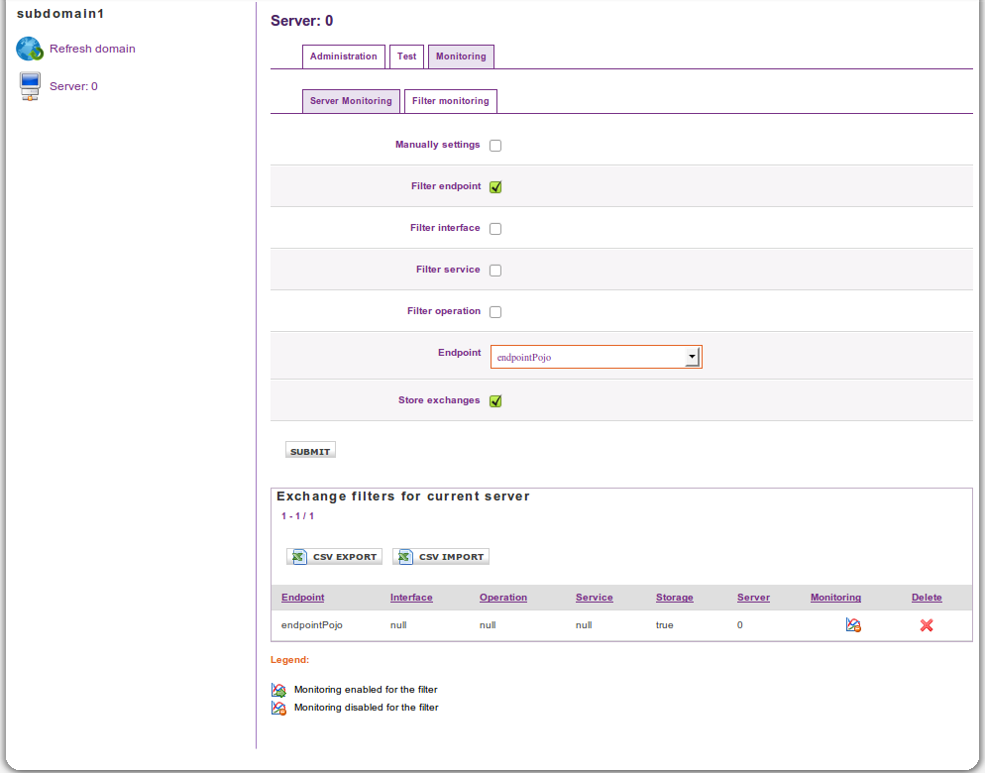Sort filters by Storage column header
The height and width of the screenshot is (773, 985).
point(674,598)
